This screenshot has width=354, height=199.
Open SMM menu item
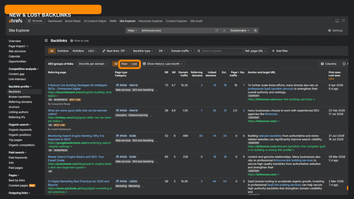click(113, 21)
